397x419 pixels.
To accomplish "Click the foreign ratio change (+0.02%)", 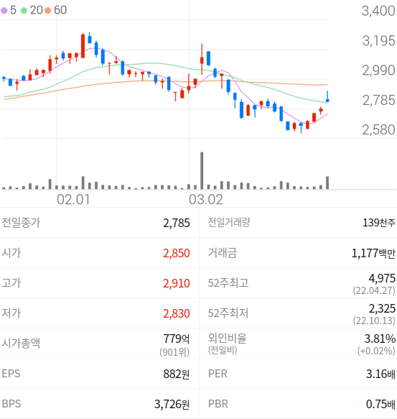I will click(376, 351).
